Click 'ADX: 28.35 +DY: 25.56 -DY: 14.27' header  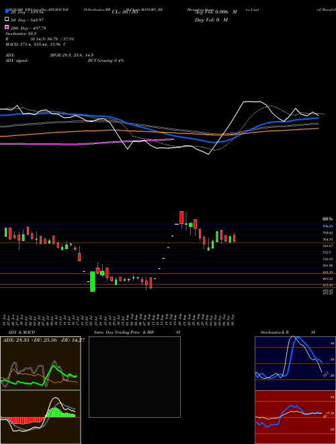click(44, 340)
